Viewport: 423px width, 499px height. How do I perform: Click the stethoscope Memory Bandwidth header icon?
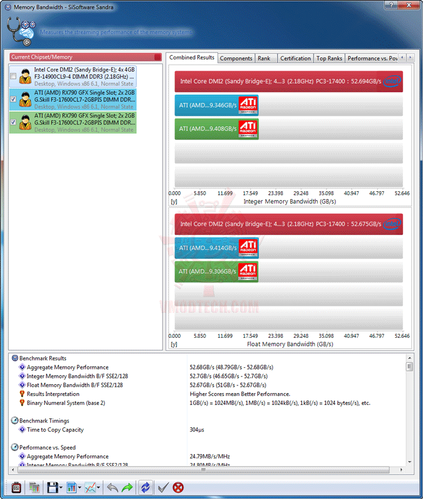tap(21, 32)
